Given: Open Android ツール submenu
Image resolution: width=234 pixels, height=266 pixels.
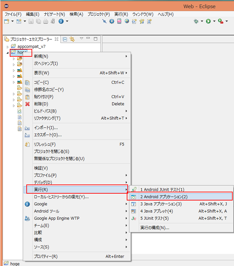Looking at the screenshot, I should point(77,211).
